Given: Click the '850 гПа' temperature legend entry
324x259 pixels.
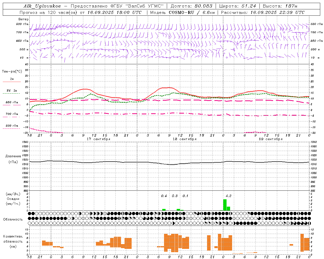Looking at the screenshot, I should click(x=12, y=102).
